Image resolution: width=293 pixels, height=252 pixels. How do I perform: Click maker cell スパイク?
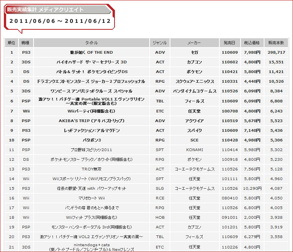click(x=195, y=130)
